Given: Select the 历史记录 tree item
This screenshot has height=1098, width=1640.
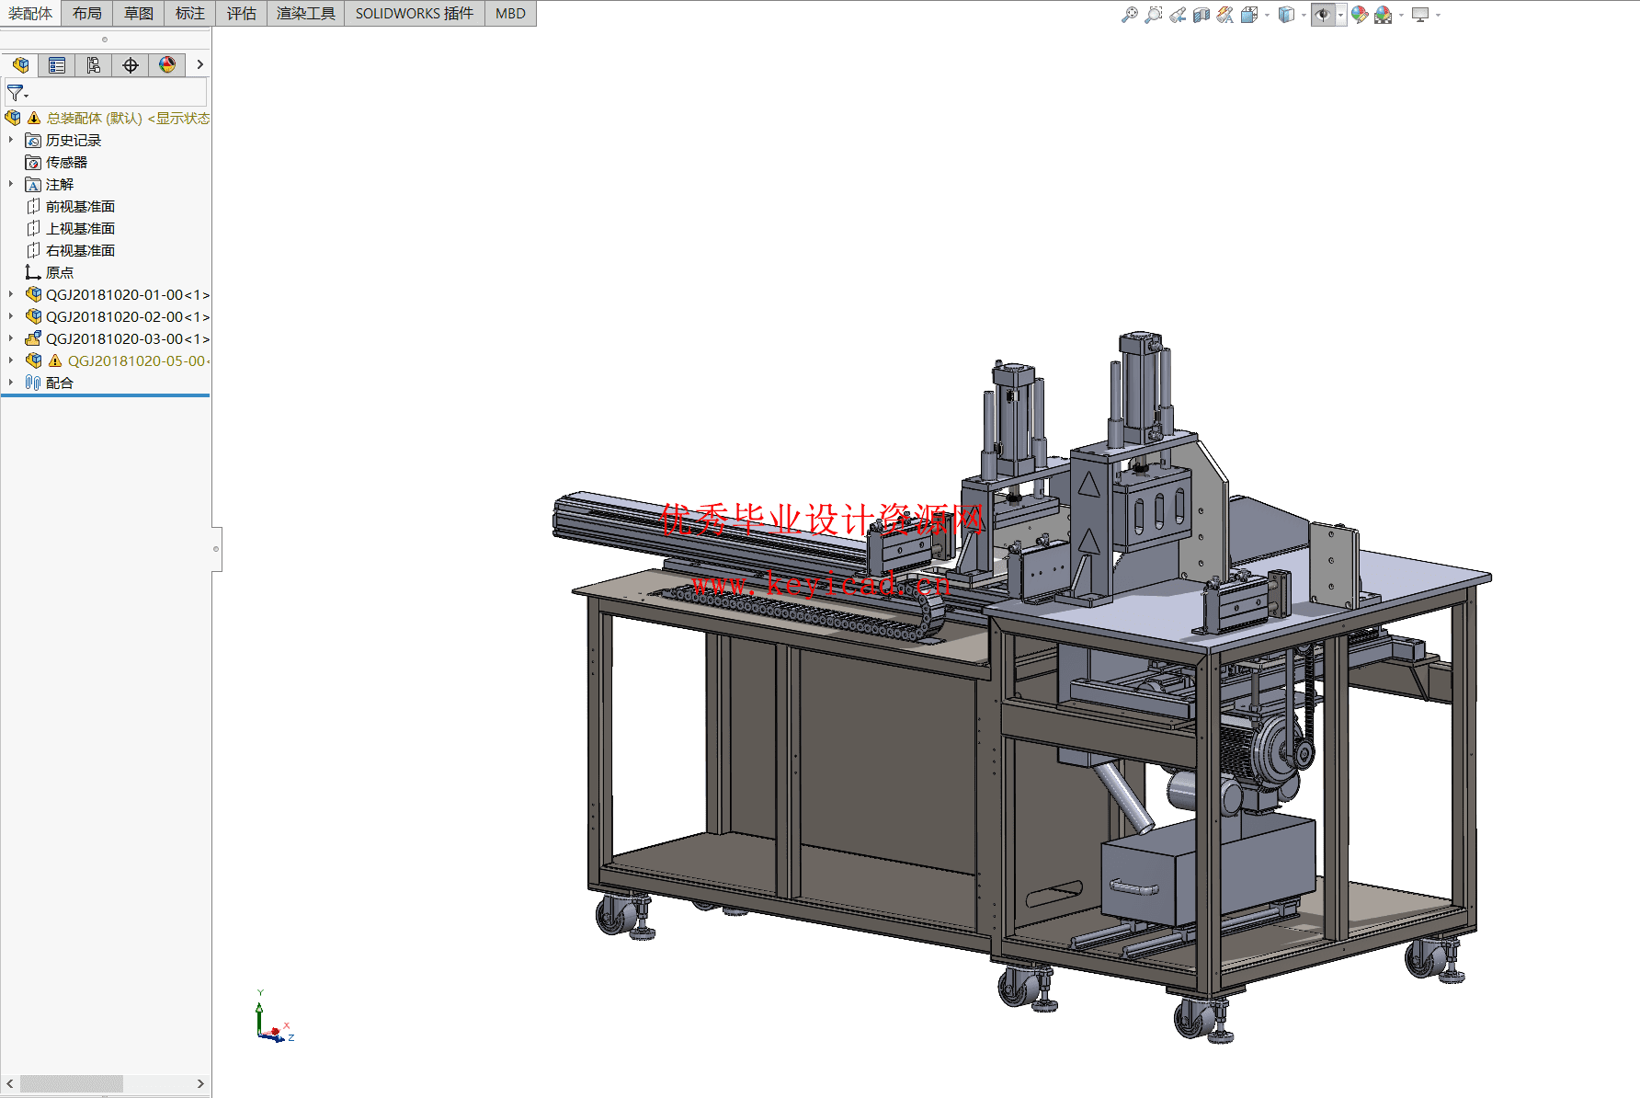Looking at the screenshot, I should 74,140.
